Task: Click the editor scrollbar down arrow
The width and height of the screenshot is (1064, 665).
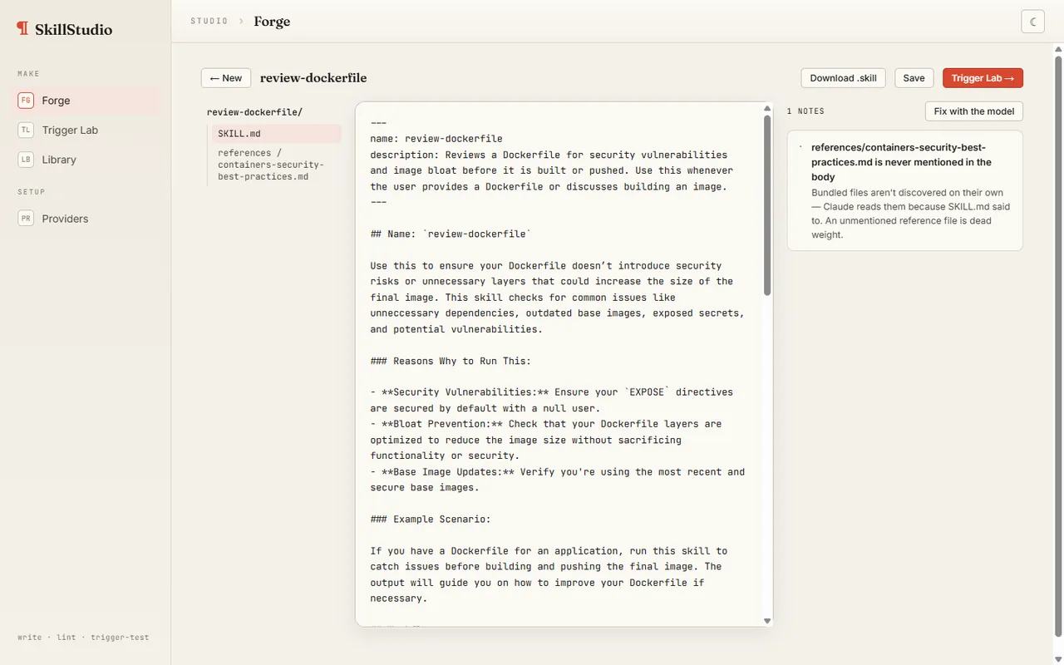Action: (x=767, y=621)
